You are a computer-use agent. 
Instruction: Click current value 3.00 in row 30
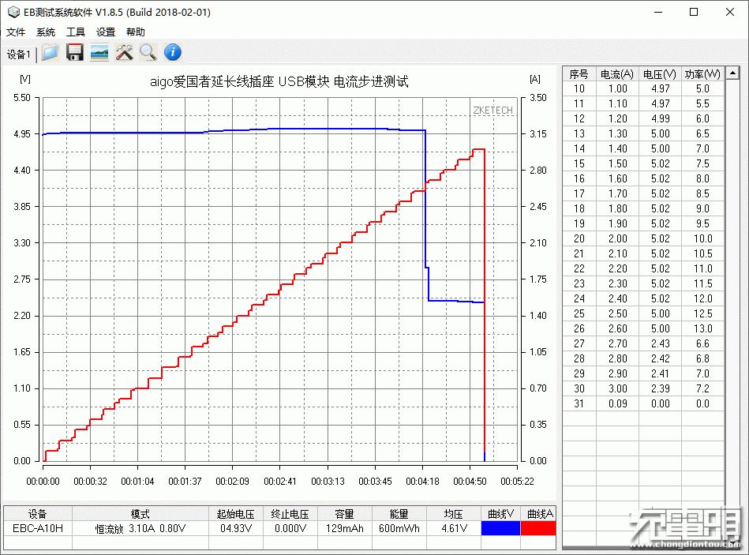[x=618, y=388]
